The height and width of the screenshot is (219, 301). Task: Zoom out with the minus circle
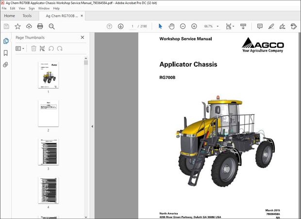183,26
